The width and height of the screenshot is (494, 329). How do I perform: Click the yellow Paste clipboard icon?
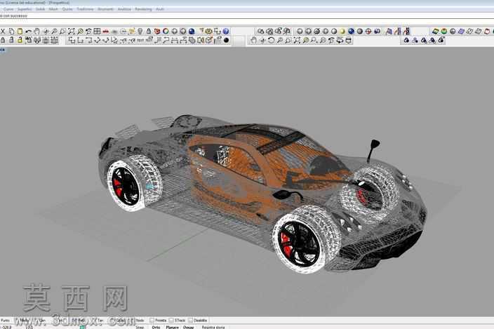pos(20,31)
